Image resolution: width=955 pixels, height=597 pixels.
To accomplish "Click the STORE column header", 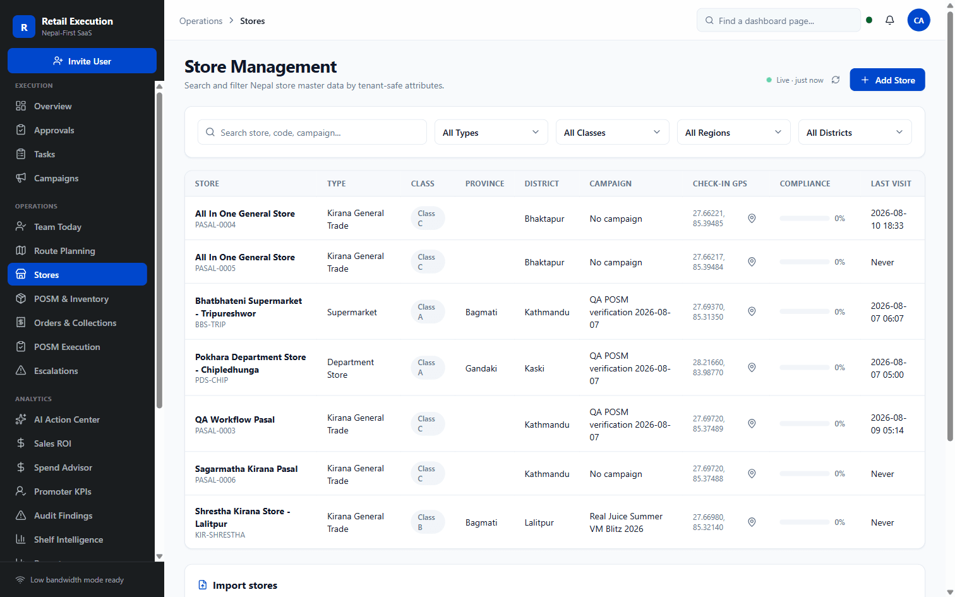I will [207, 183].
